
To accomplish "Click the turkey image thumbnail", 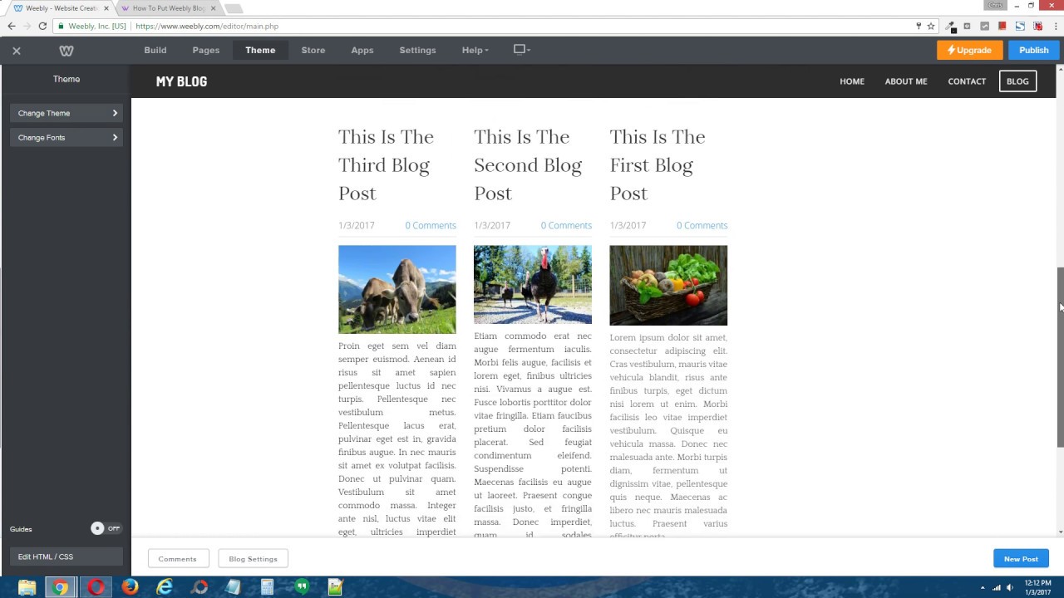I will pos(533,284).
